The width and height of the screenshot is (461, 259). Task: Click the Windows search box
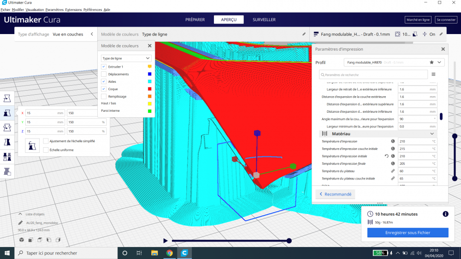(66, 253)
